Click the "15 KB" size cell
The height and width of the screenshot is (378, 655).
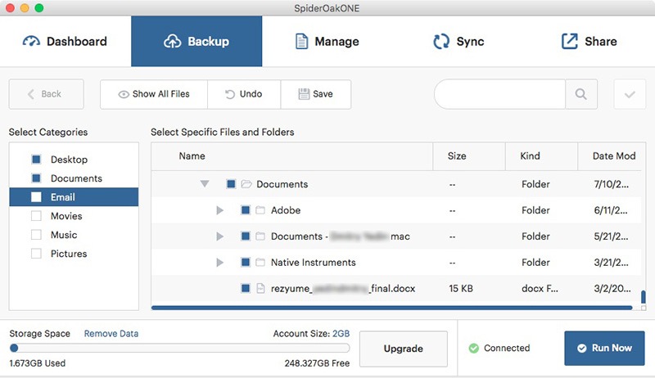tap(461, 288)
